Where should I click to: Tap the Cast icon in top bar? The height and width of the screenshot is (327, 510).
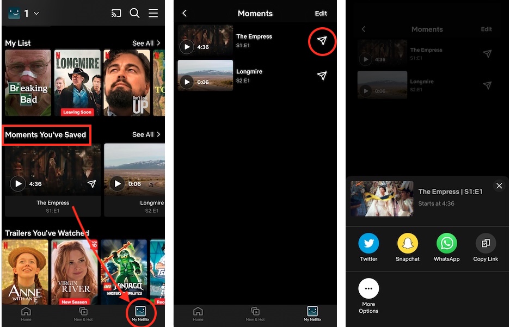pyautogui.click(x=116, y=13)
